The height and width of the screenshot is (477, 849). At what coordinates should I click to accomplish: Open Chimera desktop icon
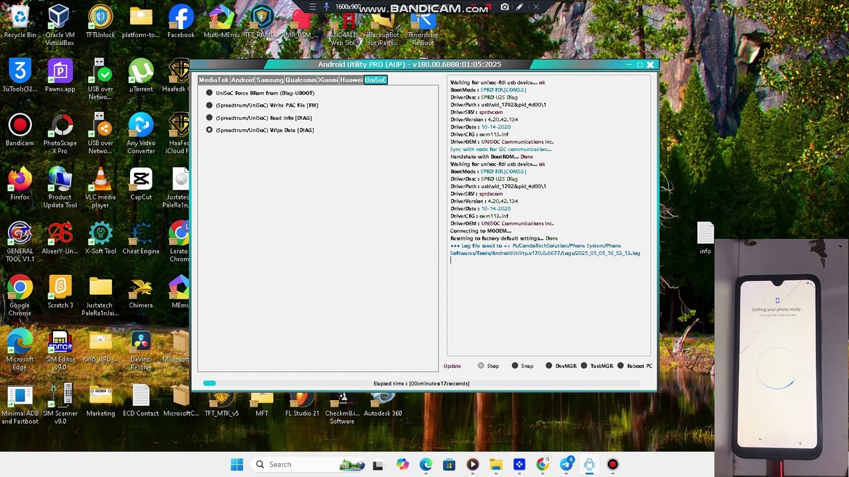click(141, 291)
